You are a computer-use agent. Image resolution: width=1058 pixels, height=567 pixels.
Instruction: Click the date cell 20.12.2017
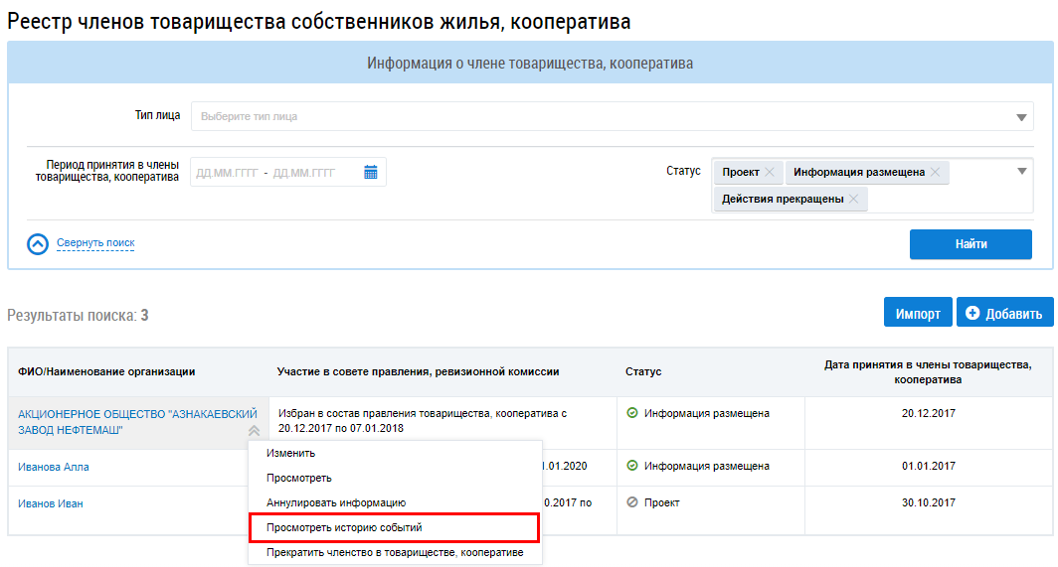[x=929, y=413]
